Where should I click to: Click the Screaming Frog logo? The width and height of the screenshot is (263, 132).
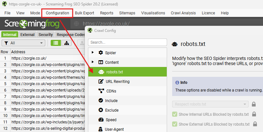pyautogui.click(x=32, y=24)
